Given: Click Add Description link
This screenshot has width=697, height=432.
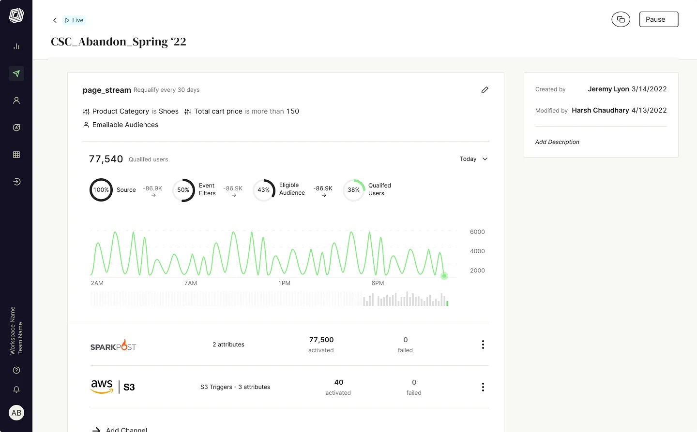Looking at the screenshot, I should pyautogui.click(x=557, y=142).
